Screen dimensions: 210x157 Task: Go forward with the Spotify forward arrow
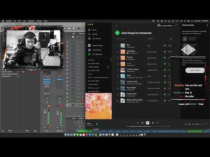click(122, 26)
